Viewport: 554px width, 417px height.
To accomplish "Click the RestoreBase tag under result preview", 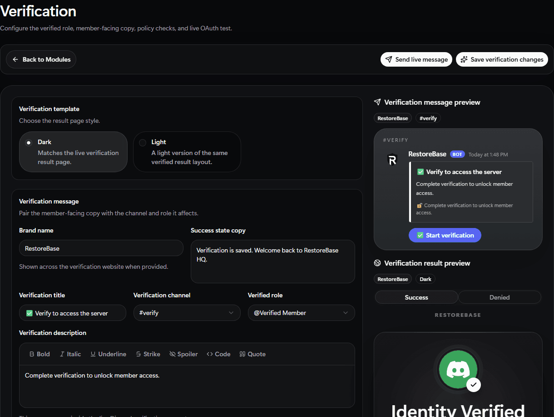I will (393, 279).
